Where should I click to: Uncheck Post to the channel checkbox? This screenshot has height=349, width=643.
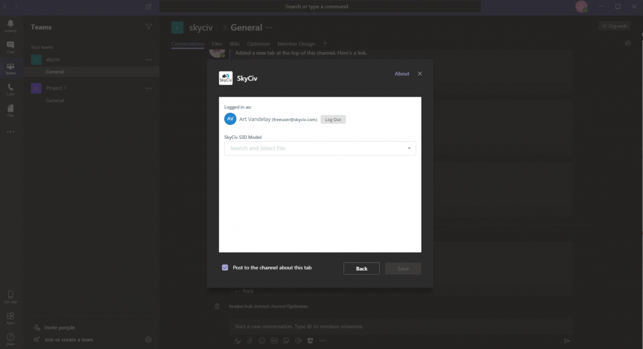(x=225, y=267)
